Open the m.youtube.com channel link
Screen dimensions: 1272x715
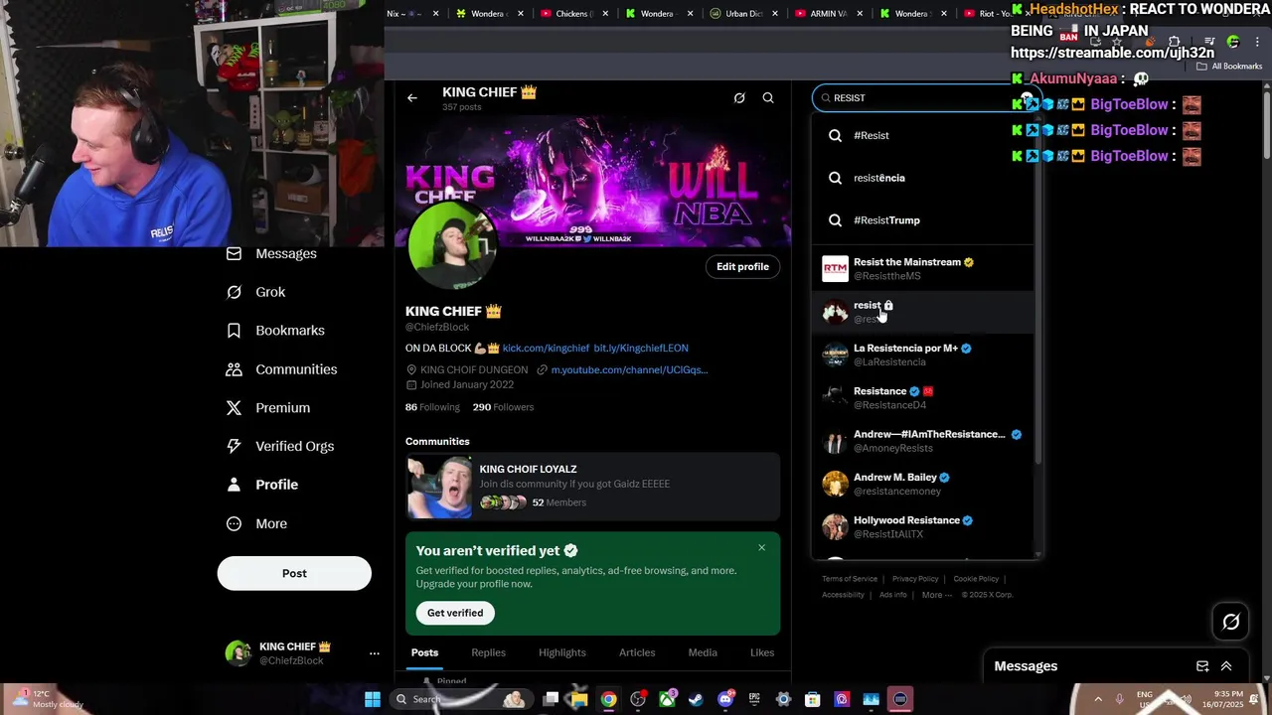[x=629, y=369]
